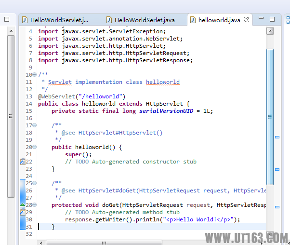
Task: Click the editor horizontal scrollbar thumb
Action: click(104, 243)
